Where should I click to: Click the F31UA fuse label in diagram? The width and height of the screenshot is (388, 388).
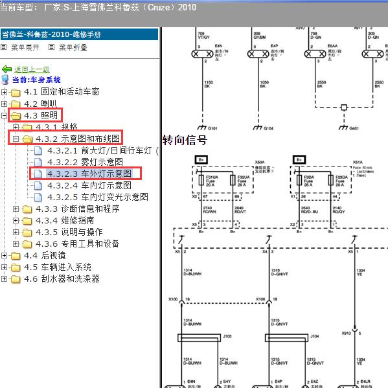tap(212, 177)
